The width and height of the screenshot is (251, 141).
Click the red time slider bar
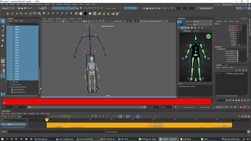[x=107, y=101]
